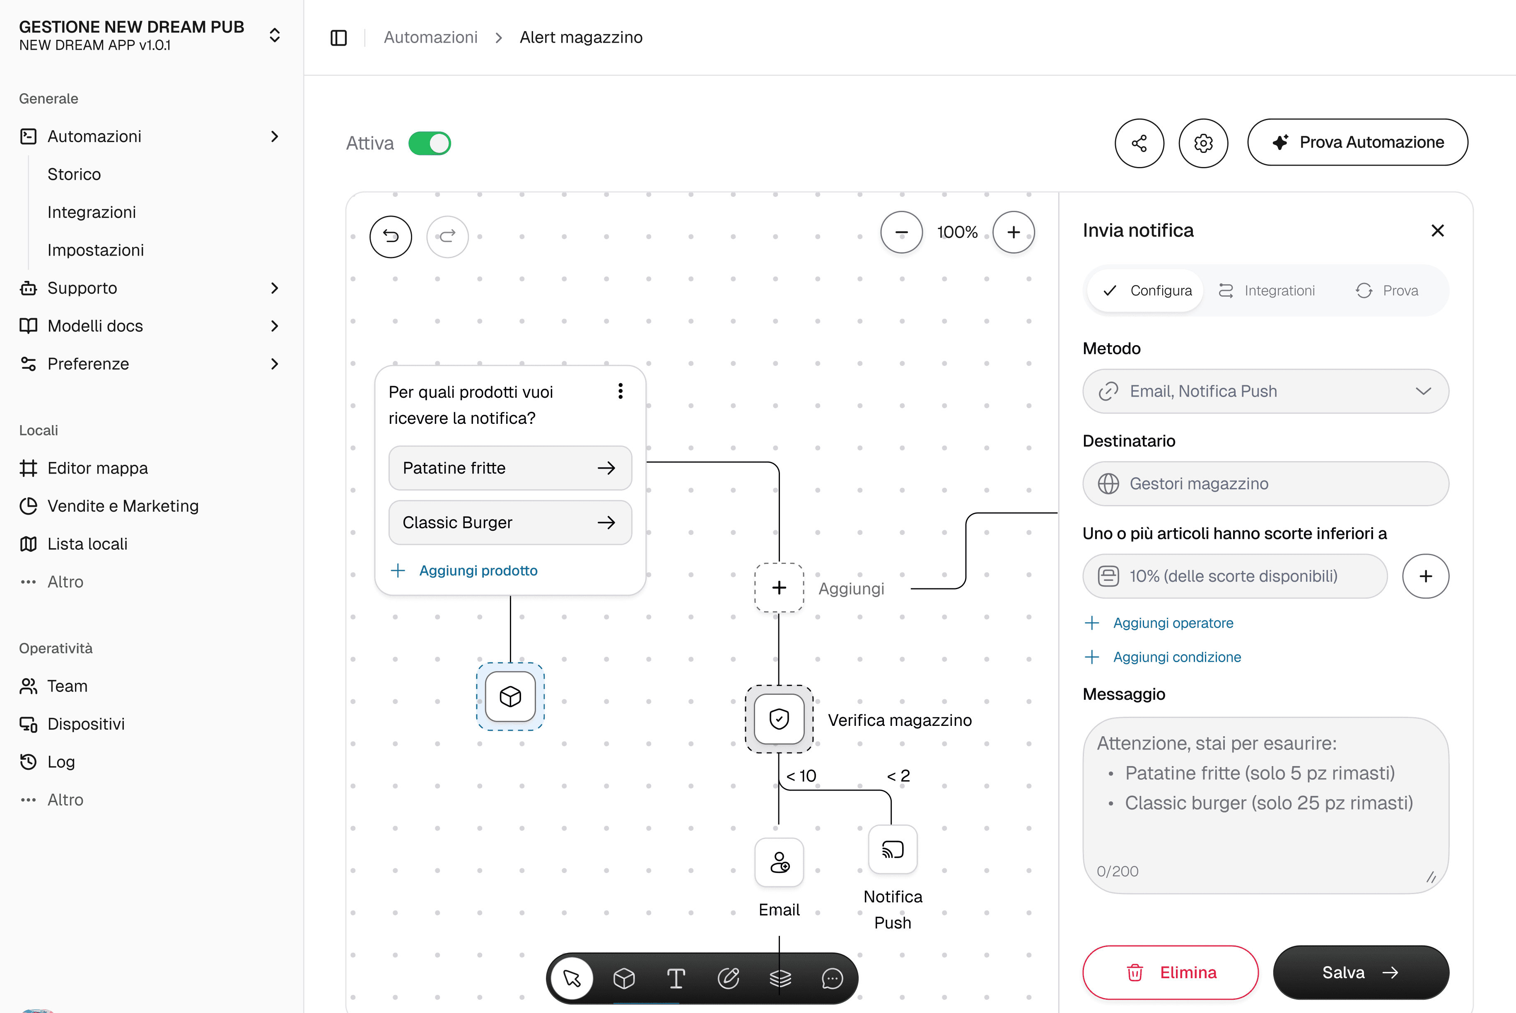Viewport: 1516px width, 1013px height.
Task: Open the automation settings gear icon
Action: [1203, 142]
